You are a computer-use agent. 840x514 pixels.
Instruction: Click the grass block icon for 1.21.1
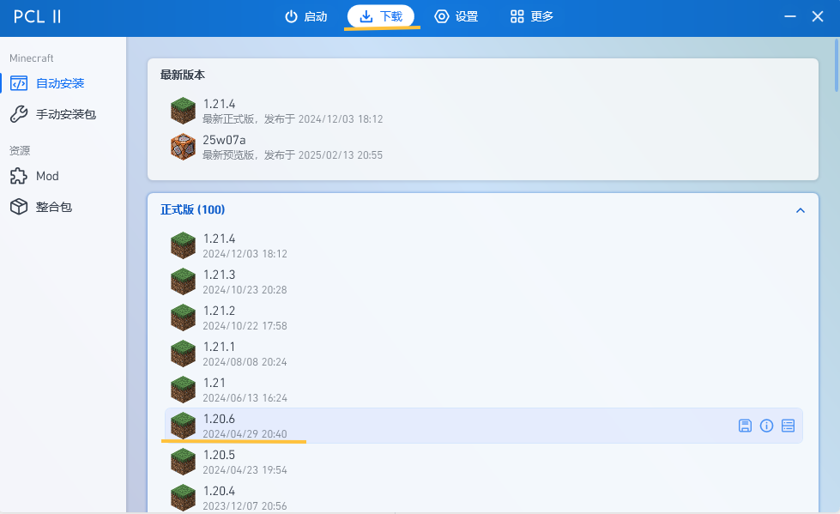pyautogui.click(x=184, y=354)
